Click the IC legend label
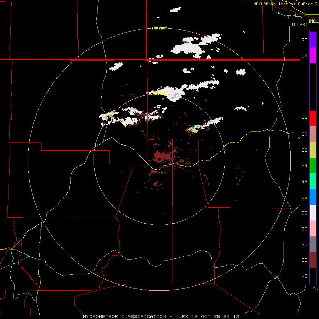Screen dimensions: 319x319 (x=304, y=229)
